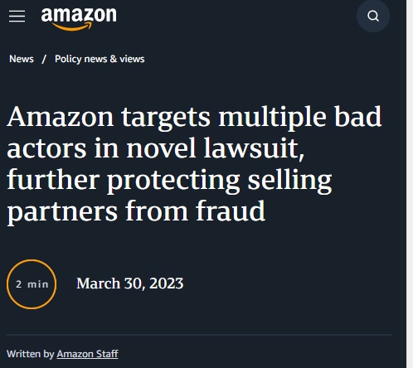Open Policy news & views breadcrumb
Viewport: 413px width, 368px height.
(x=100, y=59)
